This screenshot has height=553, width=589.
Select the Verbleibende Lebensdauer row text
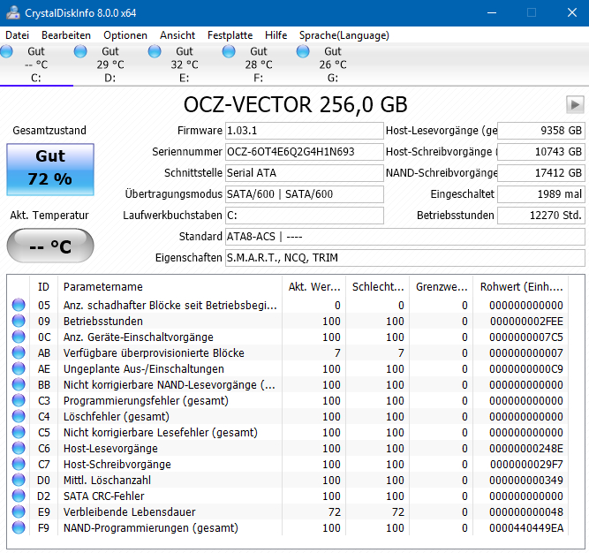[129, 512]
